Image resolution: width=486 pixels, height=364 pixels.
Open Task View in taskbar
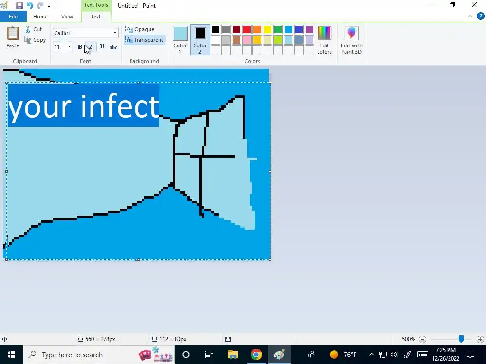click(209, 355)
